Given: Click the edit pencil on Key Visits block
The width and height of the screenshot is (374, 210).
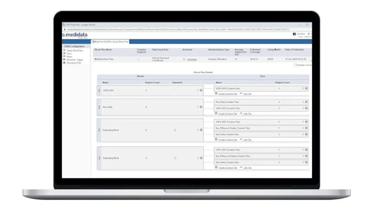Looking at the screenshot, I should click(x=198, y=107).
